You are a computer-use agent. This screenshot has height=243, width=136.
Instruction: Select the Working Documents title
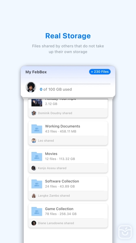point(62,126)
